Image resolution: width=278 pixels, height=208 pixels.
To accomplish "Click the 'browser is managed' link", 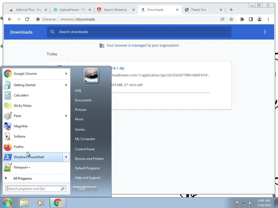I will click(130, 45).
